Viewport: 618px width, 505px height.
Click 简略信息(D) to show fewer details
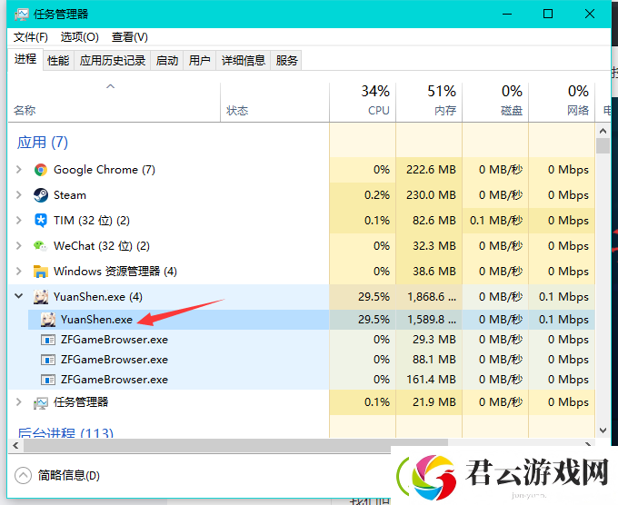coord(68,475)
